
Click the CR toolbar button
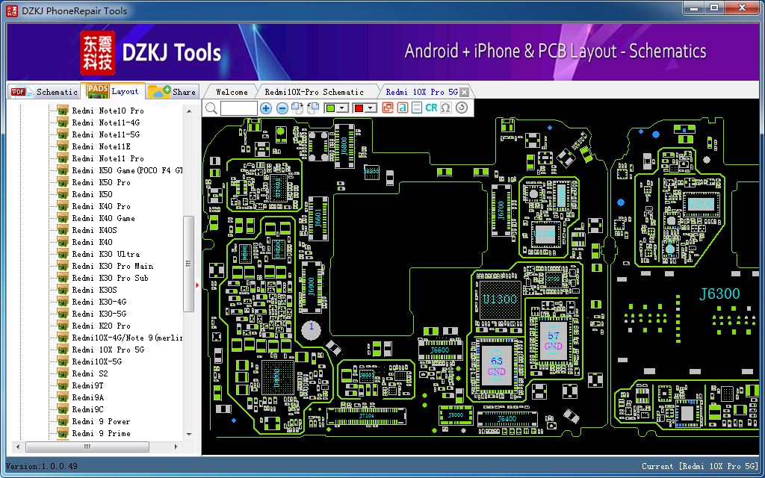tap(431, 108)
